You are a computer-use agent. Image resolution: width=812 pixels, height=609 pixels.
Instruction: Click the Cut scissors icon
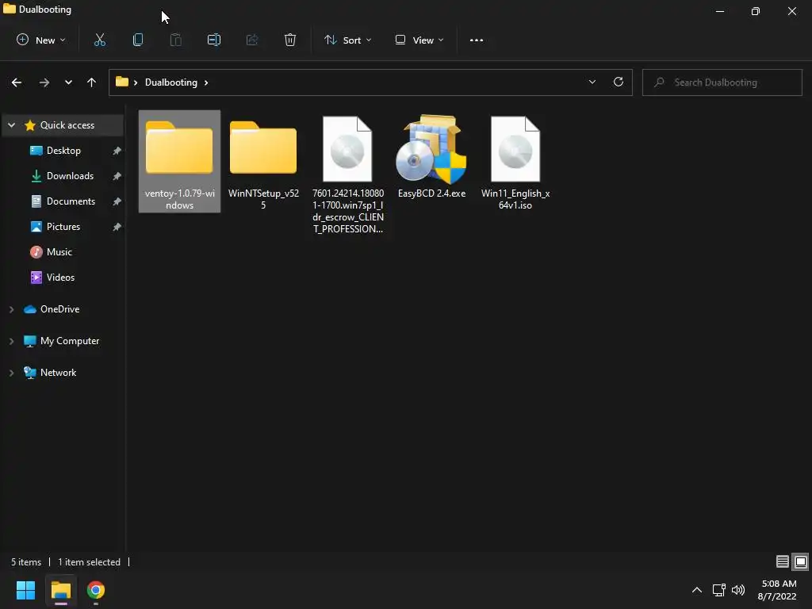coord(99,40)
